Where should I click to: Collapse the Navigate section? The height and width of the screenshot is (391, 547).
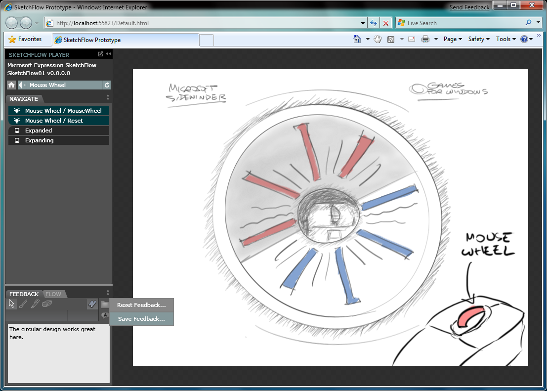point(108,97)
